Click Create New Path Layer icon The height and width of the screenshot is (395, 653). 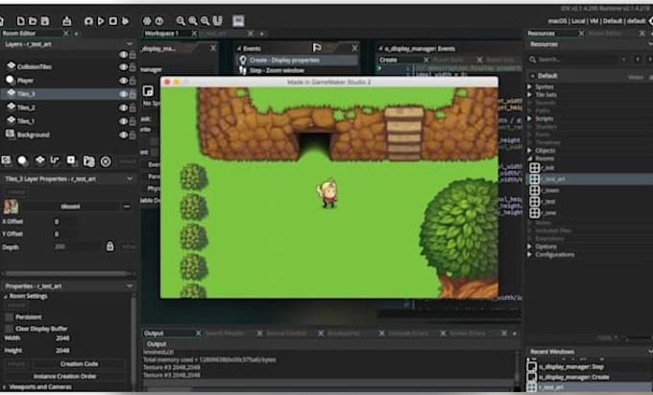[55, 160]
